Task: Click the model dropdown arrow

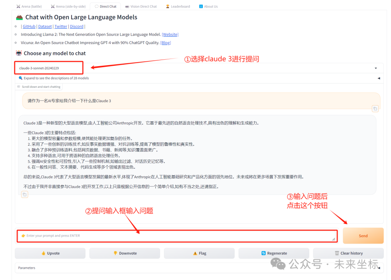Action: (376, 68)
